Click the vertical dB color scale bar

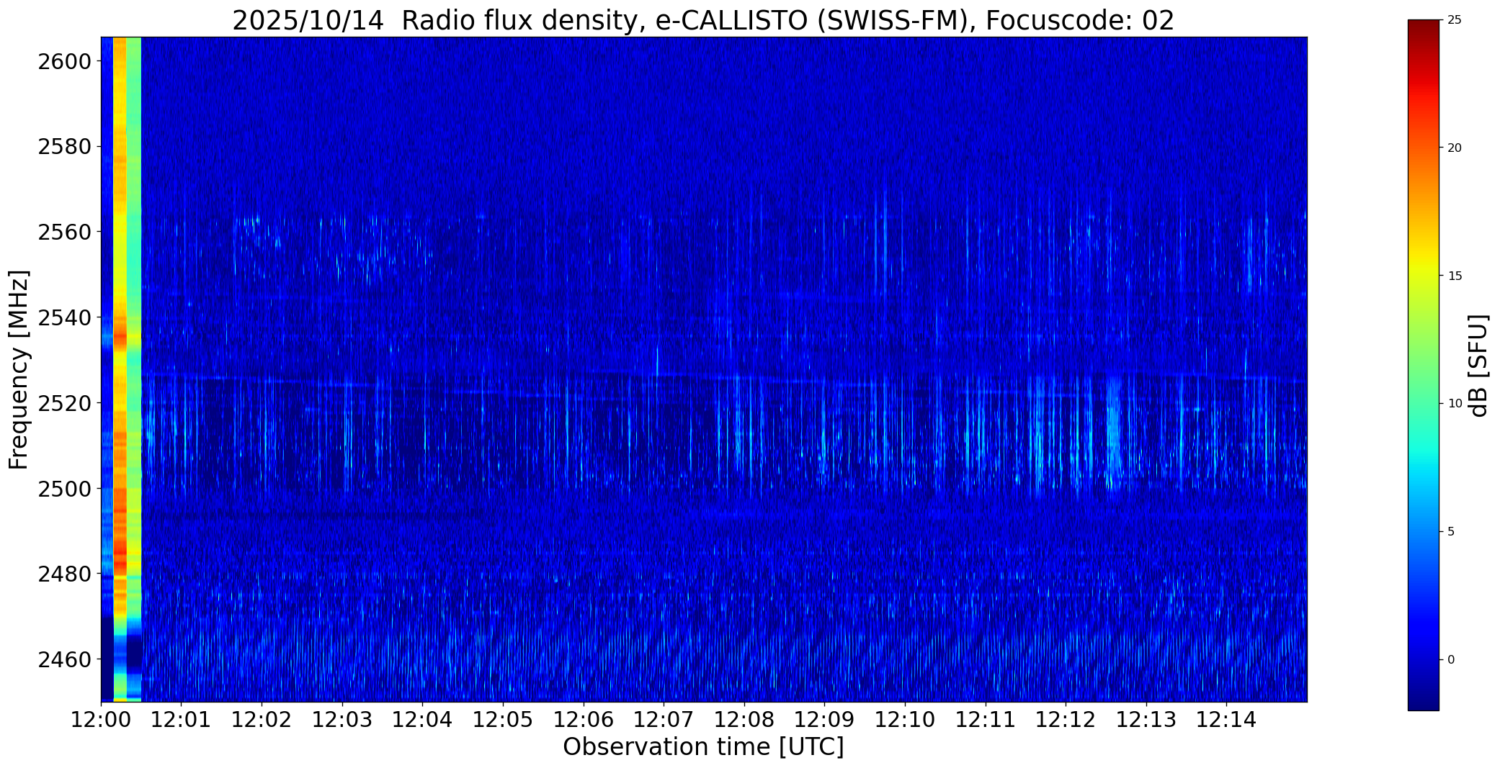pyautogui.click(x=1424, y=365)
